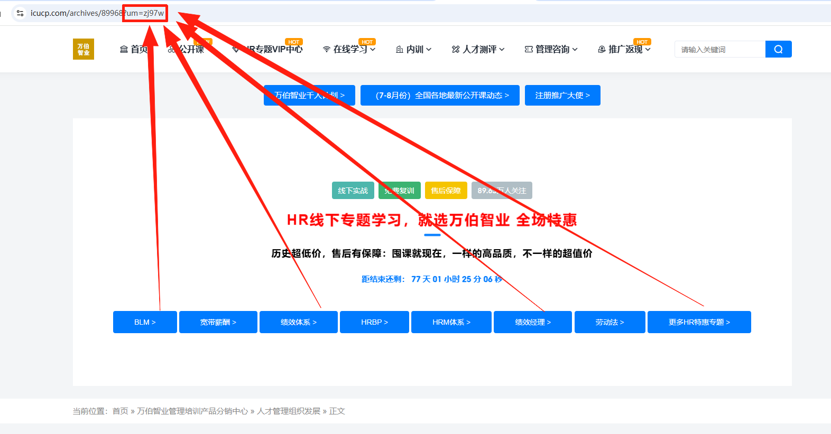This screenshot has width=831, height=434.
Task: Click the 万伯智业 site logo
Action: pyautogui.click(x=84, y=49)
